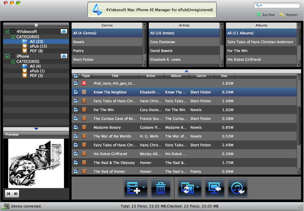Click the Export to iTunes music icon

[238, 188]
